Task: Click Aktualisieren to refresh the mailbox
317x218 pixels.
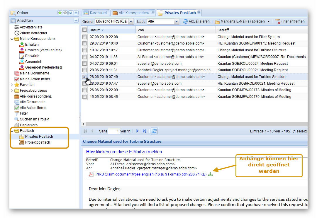Action: (x=196, y=21)
